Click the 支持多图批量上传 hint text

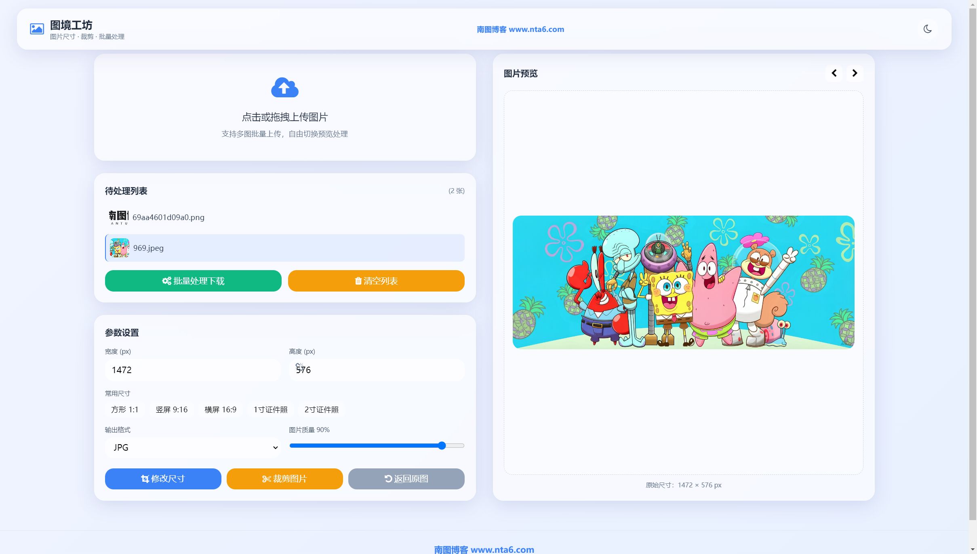pos(284,134)
